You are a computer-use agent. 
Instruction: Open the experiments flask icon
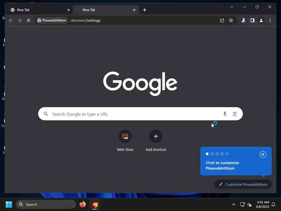(x=243, y=20)
